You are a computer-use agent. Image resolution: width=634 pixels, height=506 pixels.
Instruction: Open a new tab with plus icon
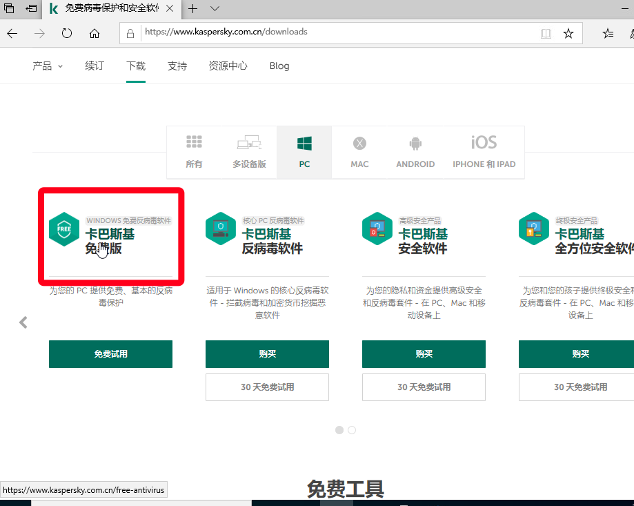point(193,8)
